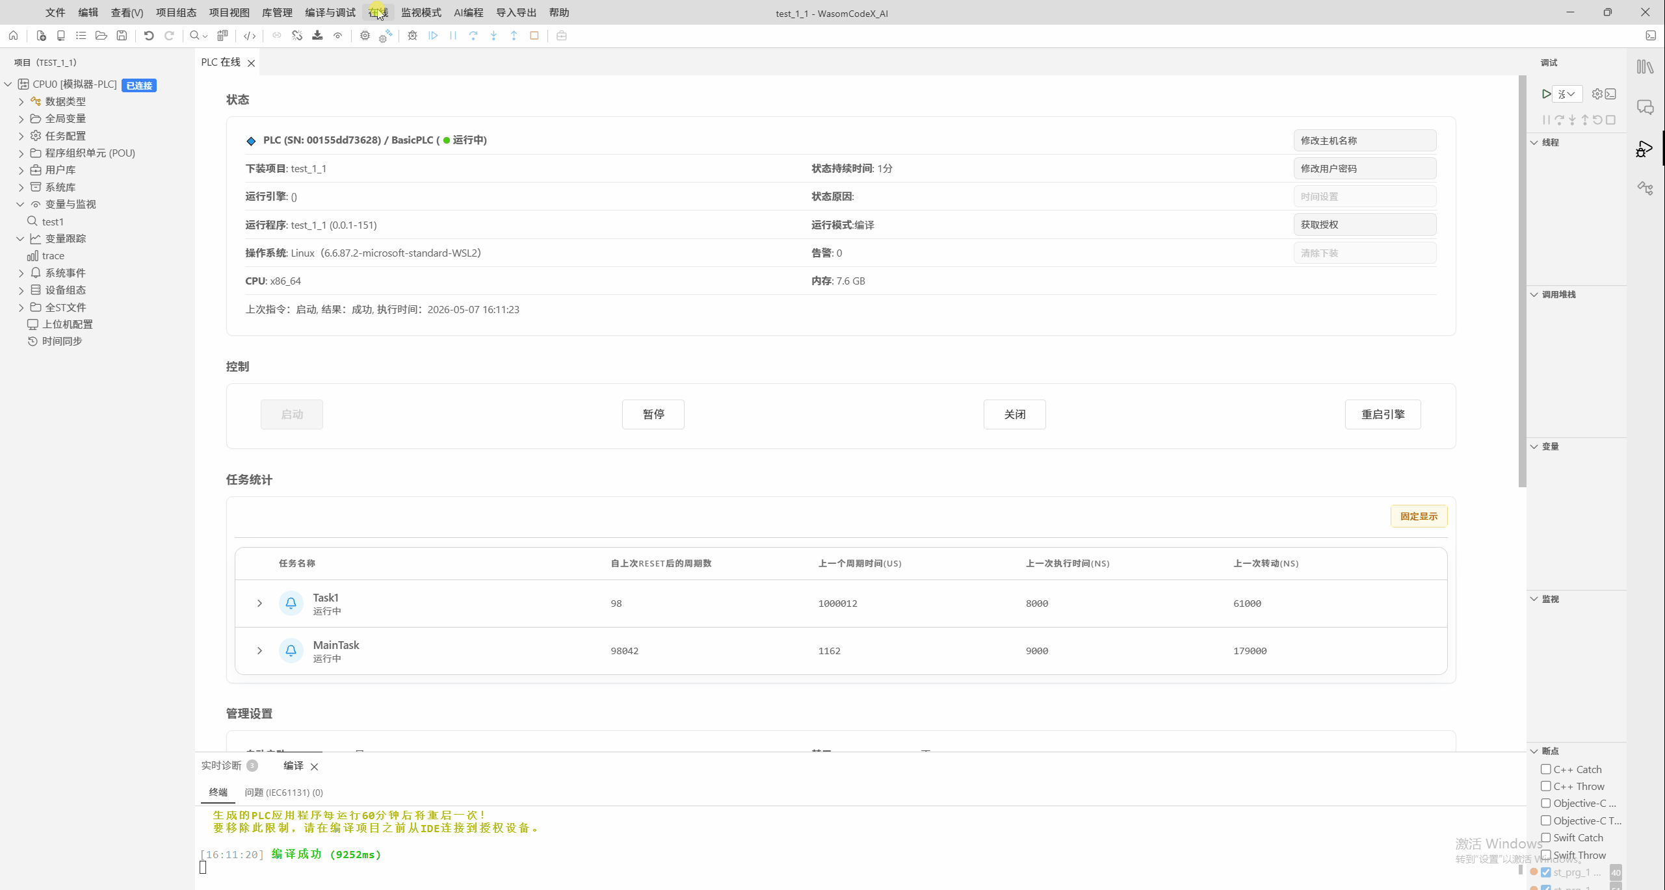Select the trace item in tree

pos(53,256)
